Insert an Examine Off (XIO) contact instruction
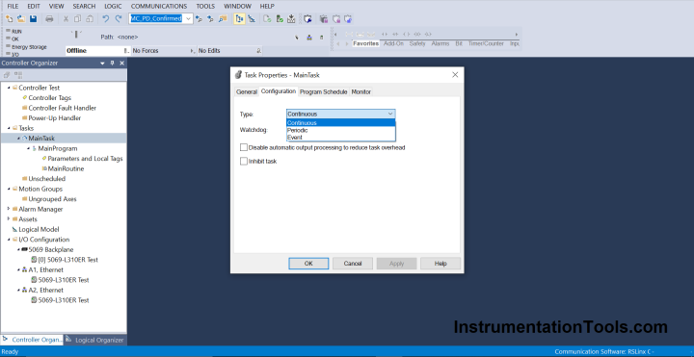 [395, 34]
